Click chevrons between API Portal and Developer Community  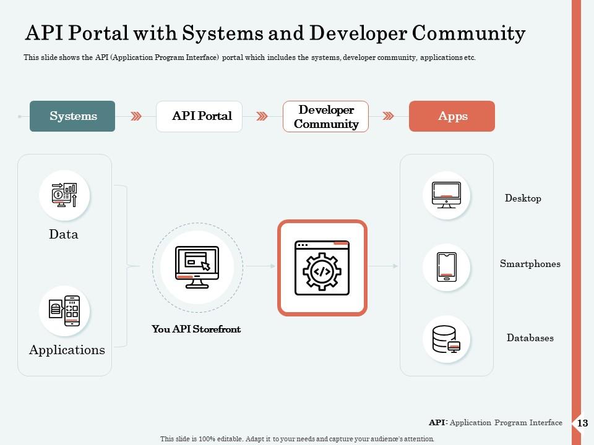point(262,116)
